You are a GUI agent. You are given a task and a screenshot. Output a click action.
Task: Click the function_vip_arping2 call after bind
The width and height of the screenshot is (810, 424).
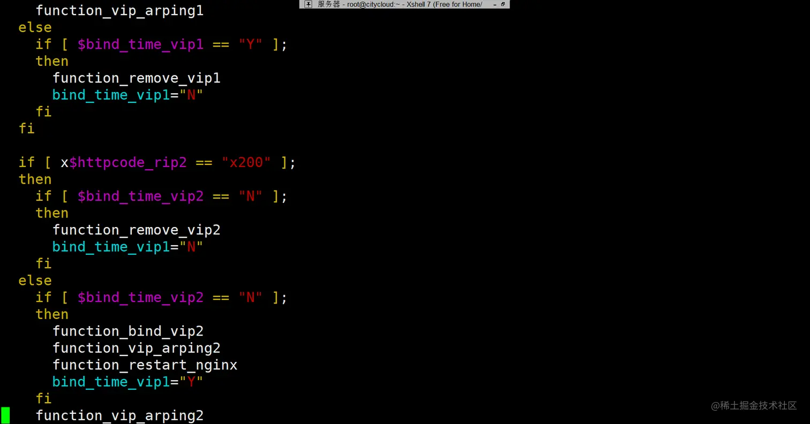click(137, 348)
